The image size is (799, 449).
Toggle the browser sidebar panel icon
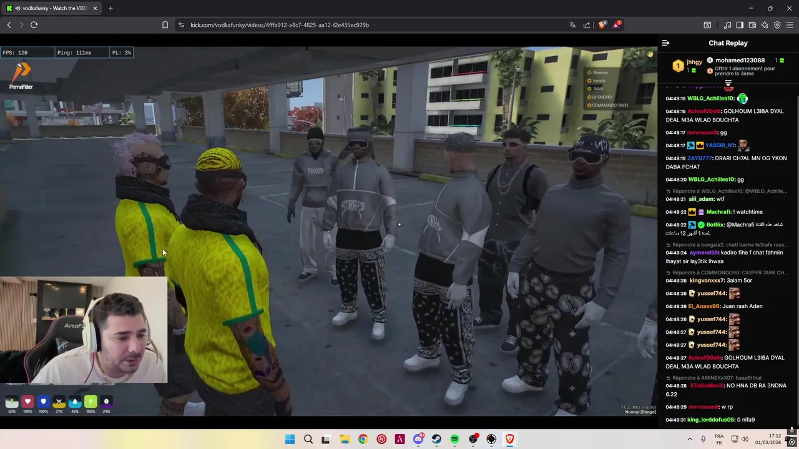pyautogui.click(x=740, y=25)
